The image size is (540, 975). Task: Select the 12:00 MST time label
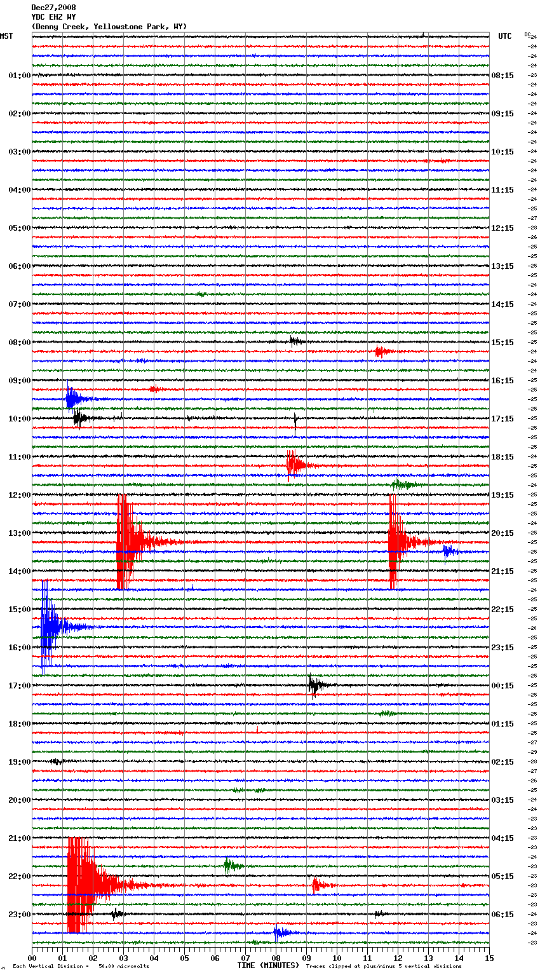click(x=20, y=495)
